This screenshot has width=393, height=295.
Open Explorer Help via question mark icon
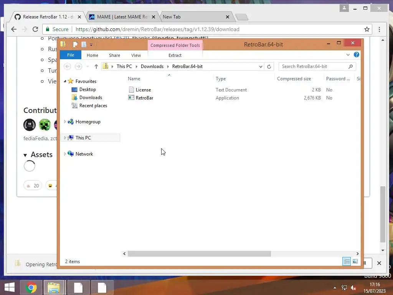(x=357, y=55)
